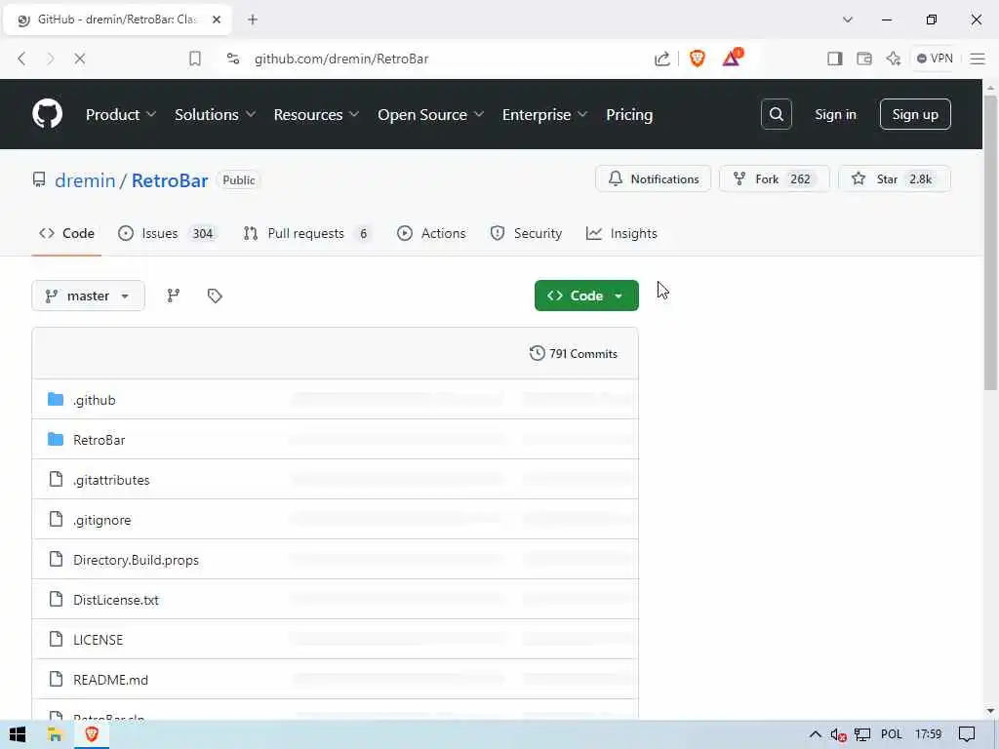Screen dimensions: 999x749
Task: Go back to the previous page
Action: tap(21, 59)
